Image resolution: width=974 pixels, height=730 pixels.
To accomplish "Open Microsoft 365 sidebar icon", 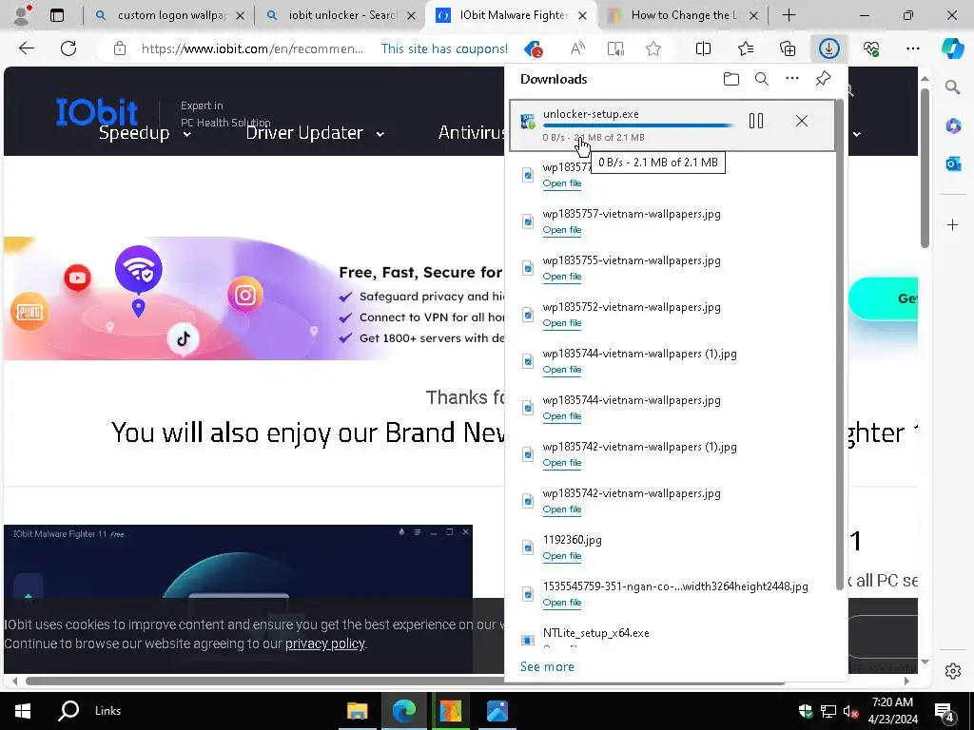I will [953, 126].
